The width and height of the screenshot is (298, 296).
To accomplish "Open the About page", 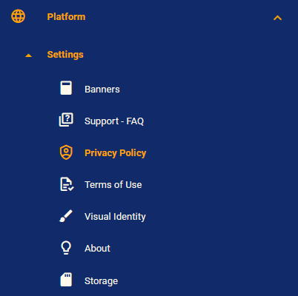I will [97, 249].
